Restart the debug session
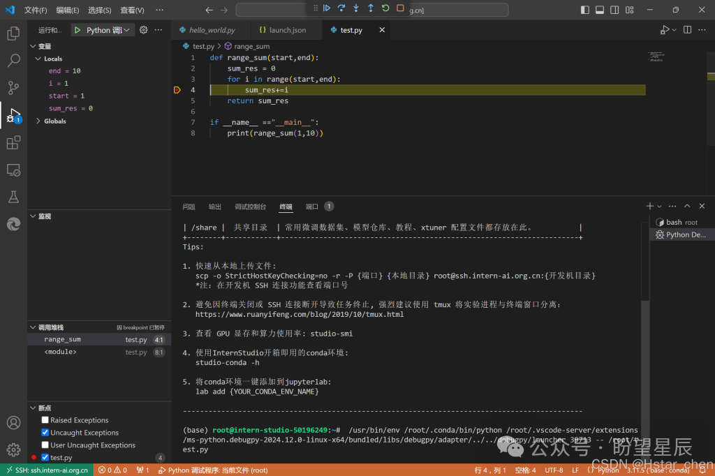The height and width of the screenshot is (476, 715). [385, 8]
